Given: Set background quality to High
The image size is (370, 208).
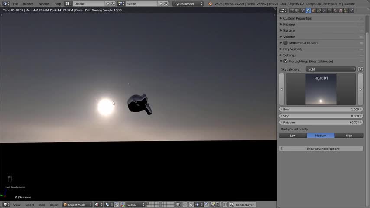Looking at the screenshot, I should (x=349, y=136).
